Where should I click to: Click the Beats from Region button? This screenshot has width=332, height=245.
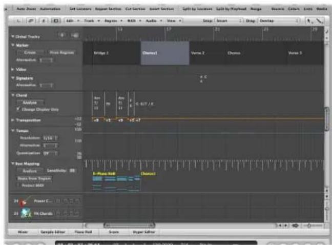pyautogui.click(x=34, y=178)
